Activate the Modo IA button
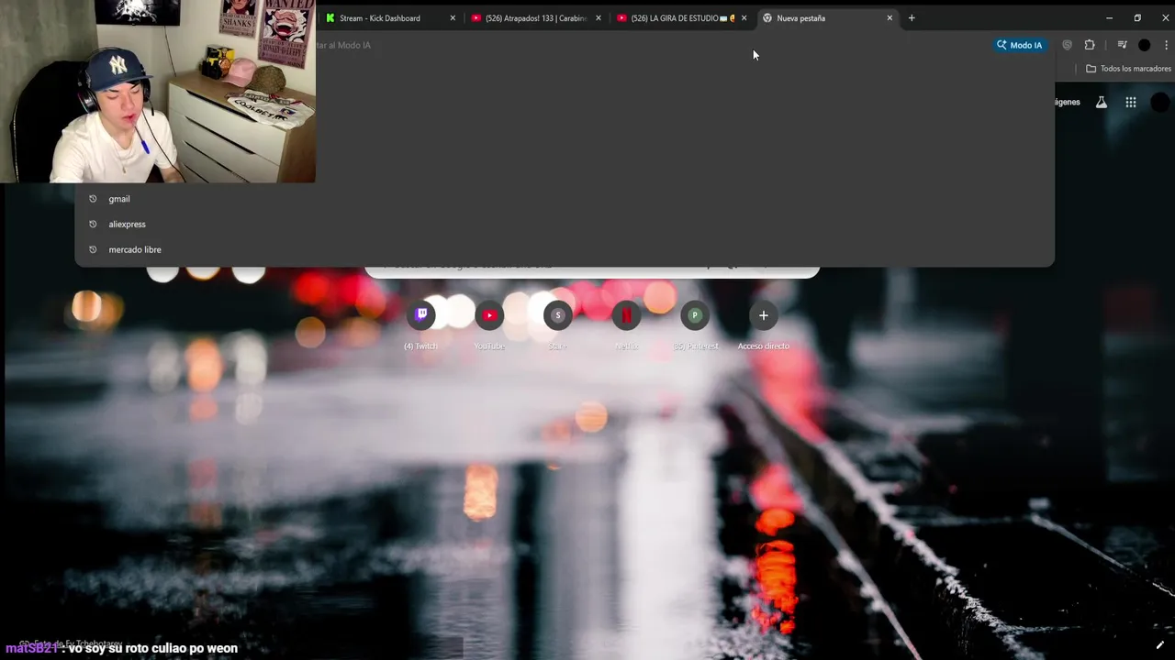This screenshot has width=1175, height=660. 1020,45
